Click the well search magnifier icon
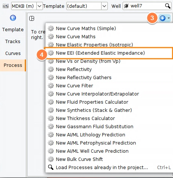173x178 pixels. click(x=168, y=6)
